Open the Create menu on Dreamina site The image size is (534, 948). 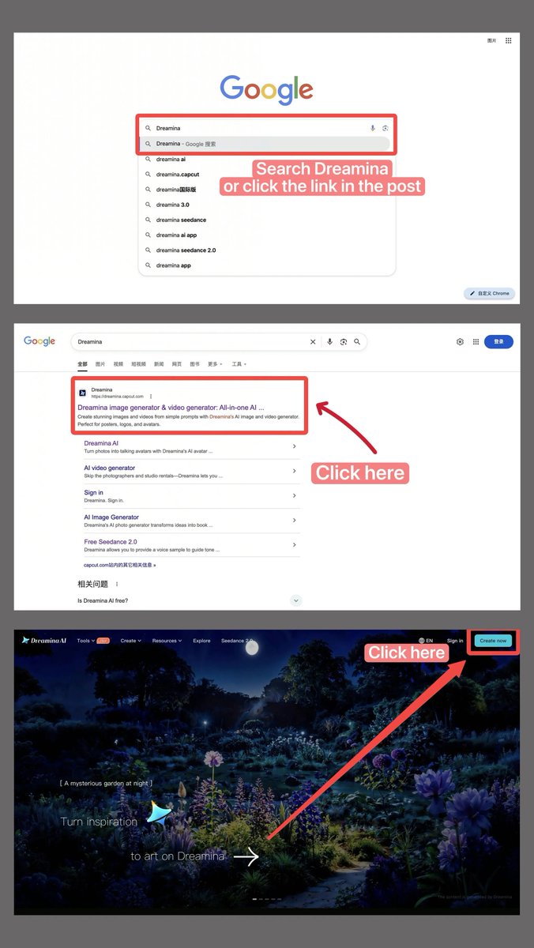(x=130, y=641)
